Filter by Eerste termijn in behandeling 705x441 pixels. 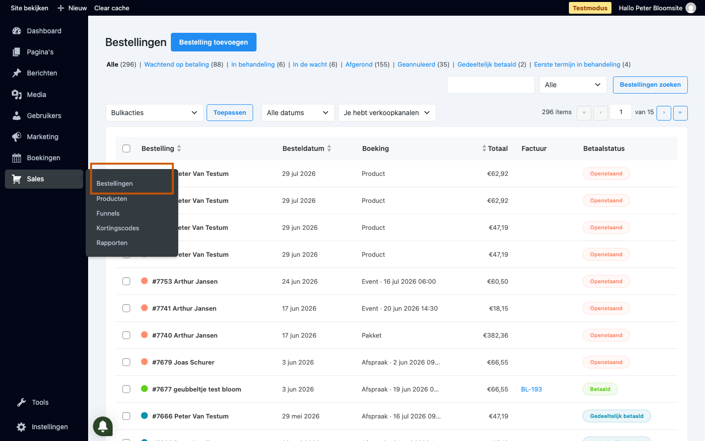pos(577,64)
